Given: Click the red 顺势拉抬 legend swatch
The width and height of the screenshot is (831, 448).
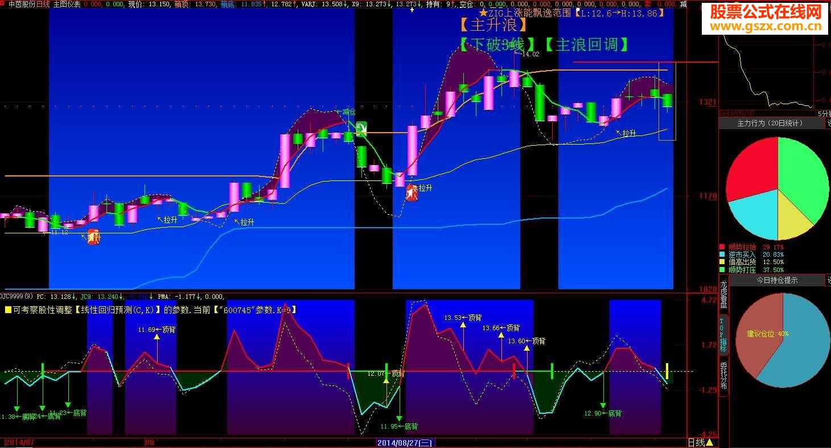Looking at the screenshot, I should click(x=722, y=247).
